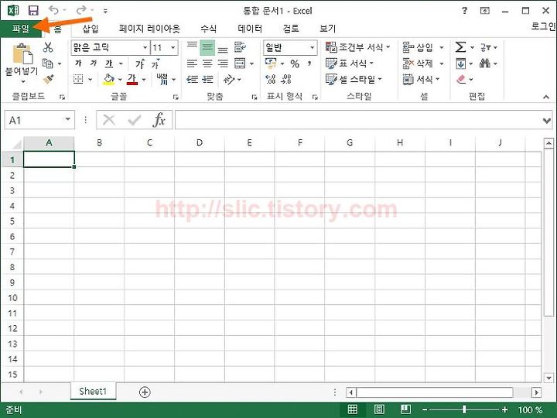Viewport: 557px width, 418px height.
Task: Click the Clear eraser icon
Action: click(461, 79)
